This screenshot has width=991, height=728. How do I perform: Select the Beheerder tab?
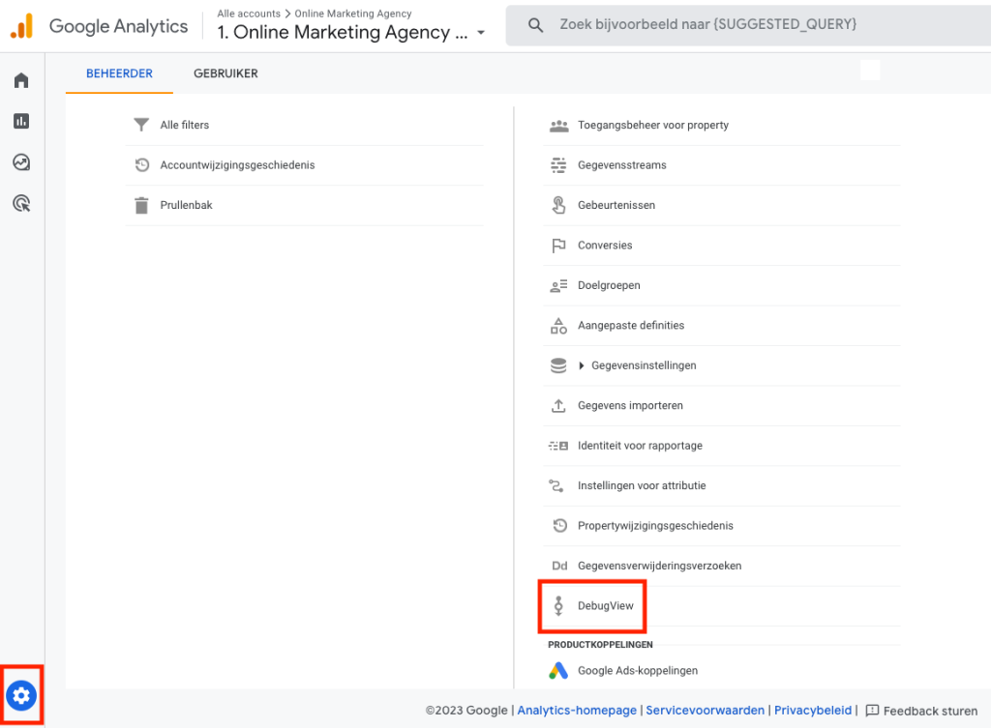[119, 73]
